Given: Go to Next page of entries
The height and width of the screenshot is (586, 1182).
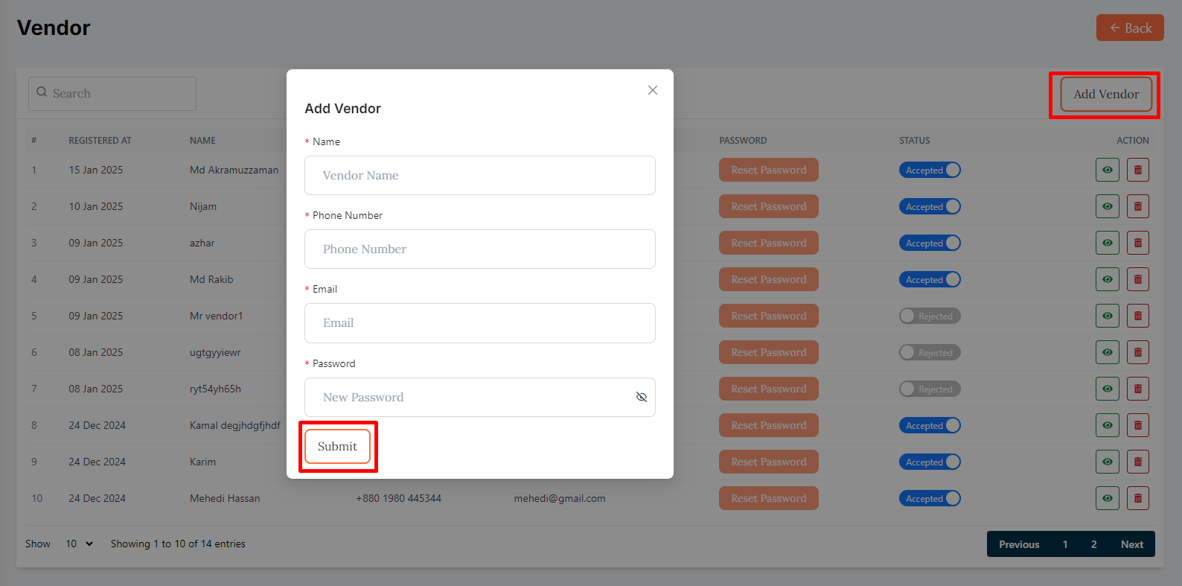Looking at the screenshot, I should pyautogui.click(x=1131, y=544).
